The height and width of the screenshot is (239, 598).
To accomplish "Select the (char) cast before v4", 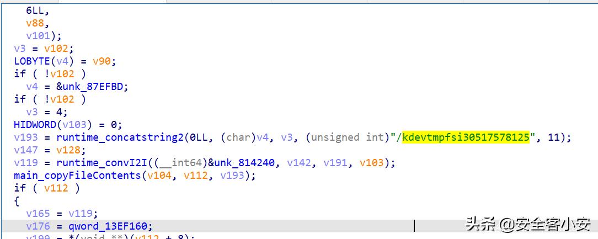I will (238, 137).
